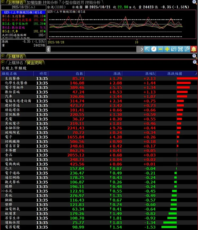Viewport: 198px width, 230px height.
Task: Switch to 加權指數 技術分析 tab
Action: [x=42, y=2]
